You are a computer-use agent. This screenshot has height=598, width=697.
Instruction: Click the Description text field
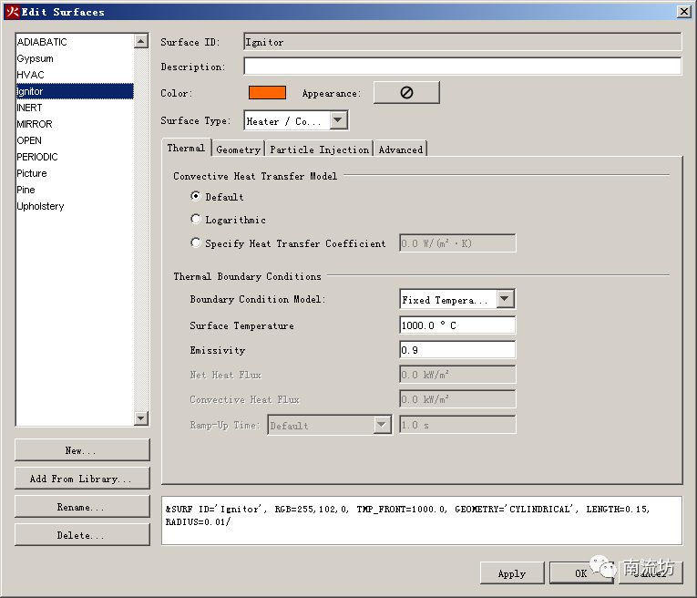[462, 67]
